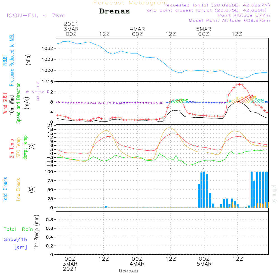Click the '2021 3MAR 00Z' top axis label
This screenshot has width=280, height=280.
click(71, 29)
